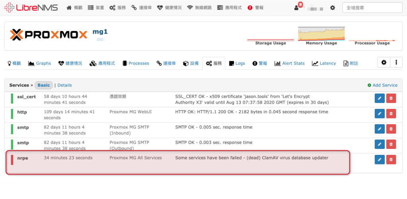This screenshot has height=199, width=407.
Task: Focus the 全域搜尋 search field
Action: pyautogui.click(x=372, y=8)
